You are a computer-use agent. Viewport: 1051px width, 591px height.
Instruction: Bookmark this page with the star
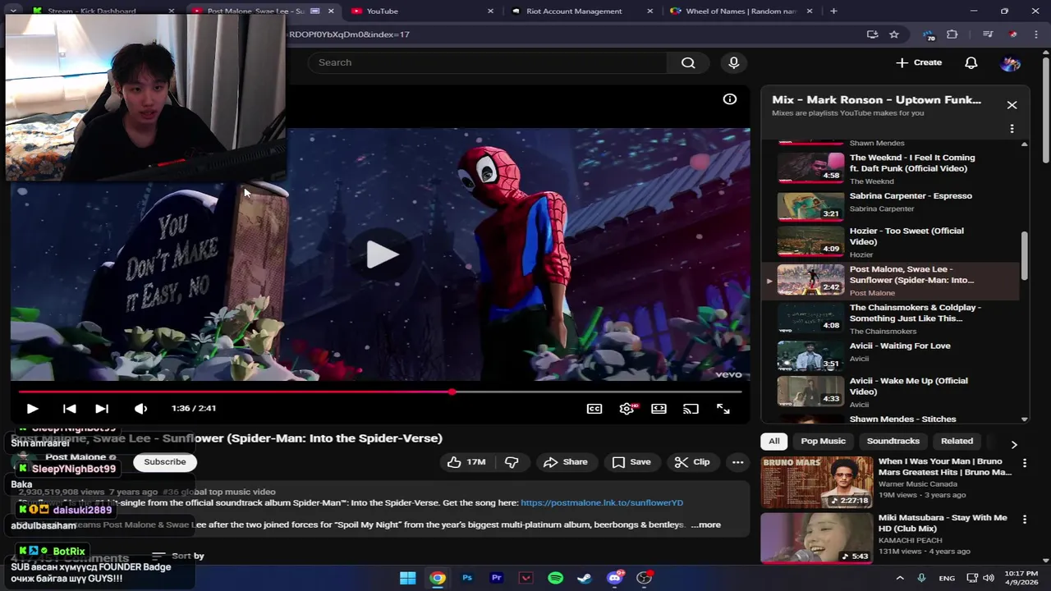point(894,34)
